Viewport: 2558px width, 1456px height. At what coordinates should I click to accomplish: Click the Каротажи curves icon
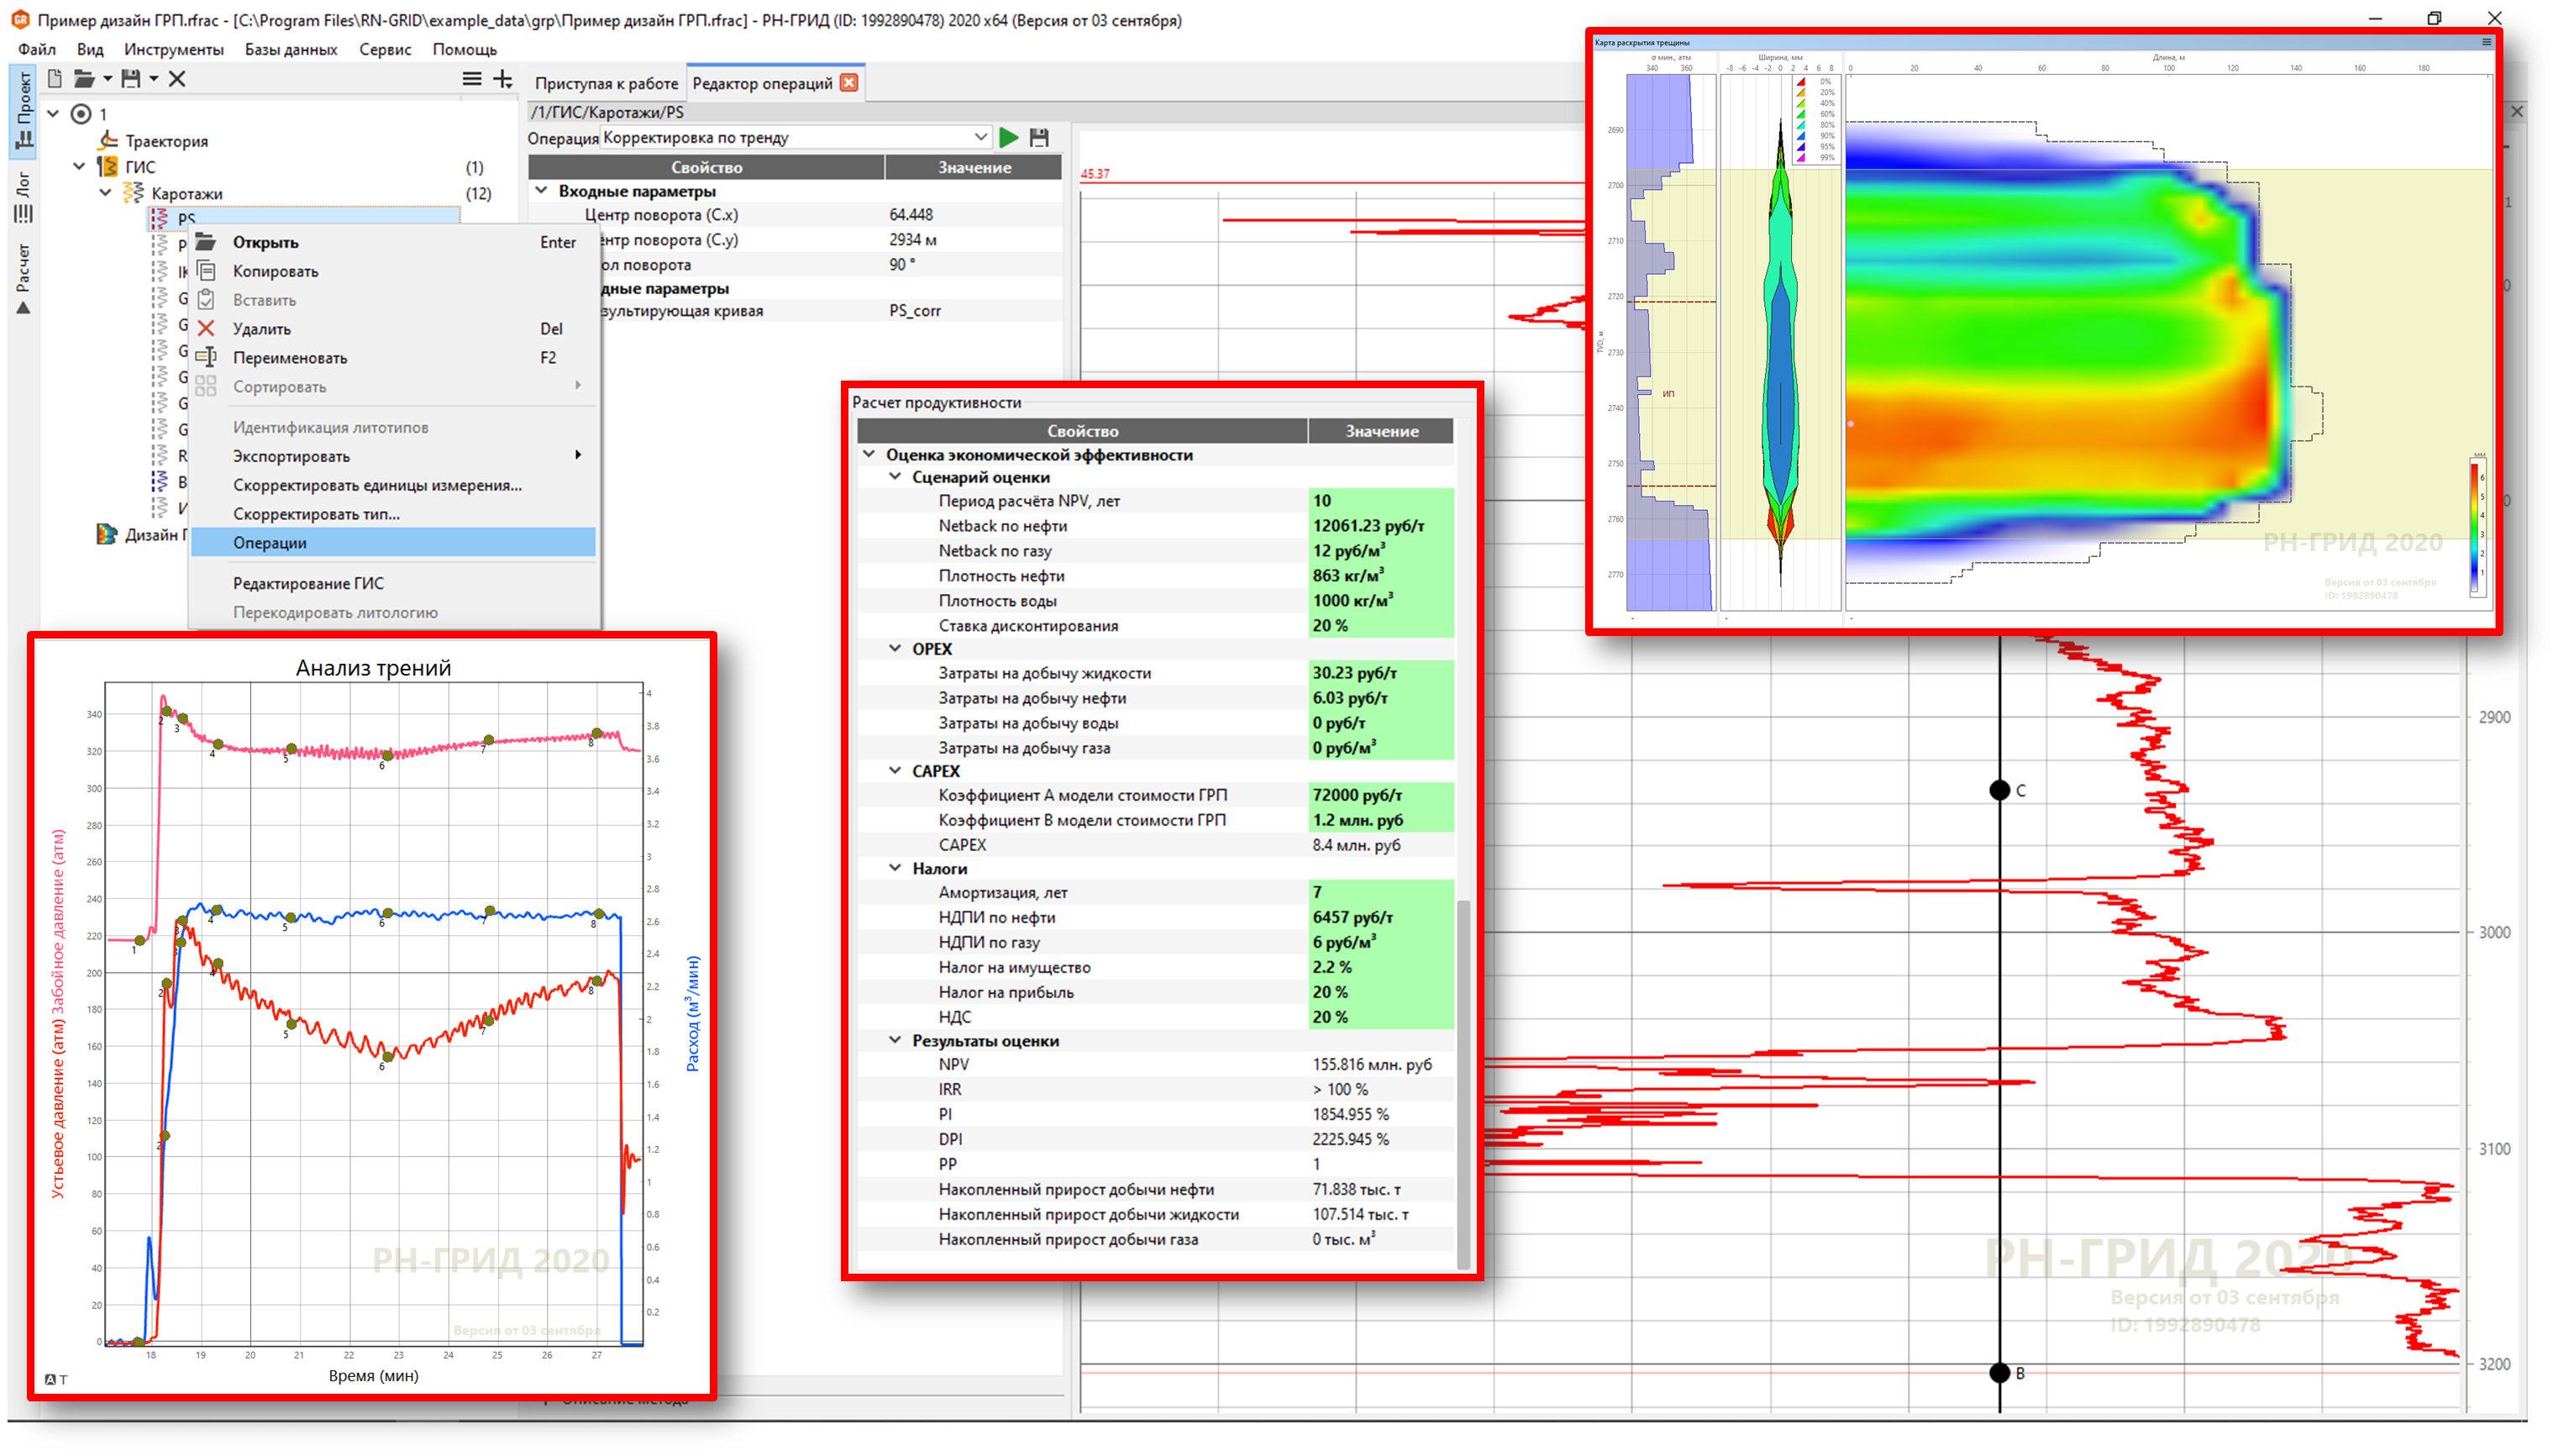coord(133,193)
